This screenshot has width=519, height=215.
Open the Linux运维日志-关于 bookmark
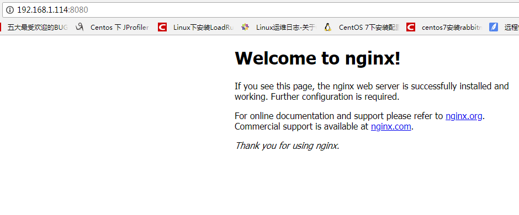click(x=287, y=28)
